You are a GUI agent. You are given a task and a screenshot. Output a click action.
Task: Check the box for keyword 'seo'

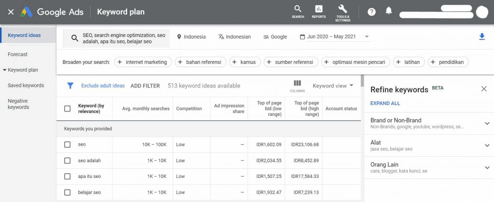[68, 144]
